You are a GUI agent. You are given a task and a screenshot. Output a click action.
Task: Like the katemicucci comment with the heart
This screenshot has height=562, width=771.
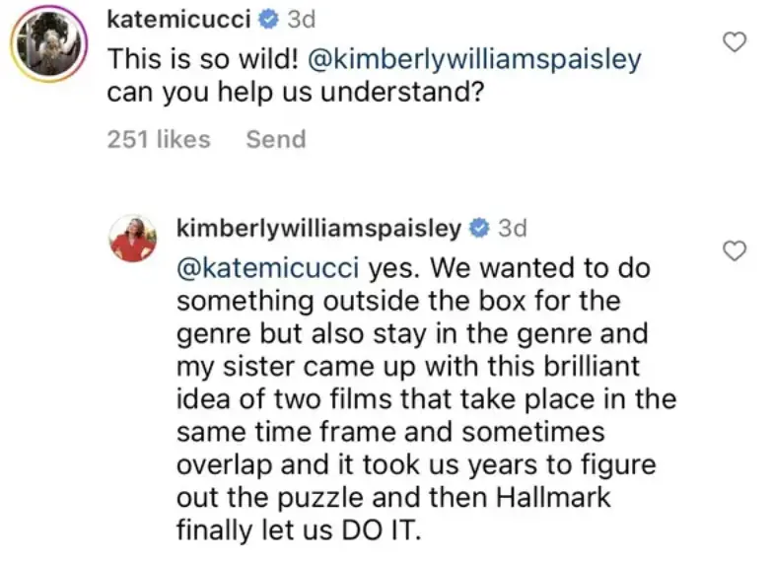(734, 41)
